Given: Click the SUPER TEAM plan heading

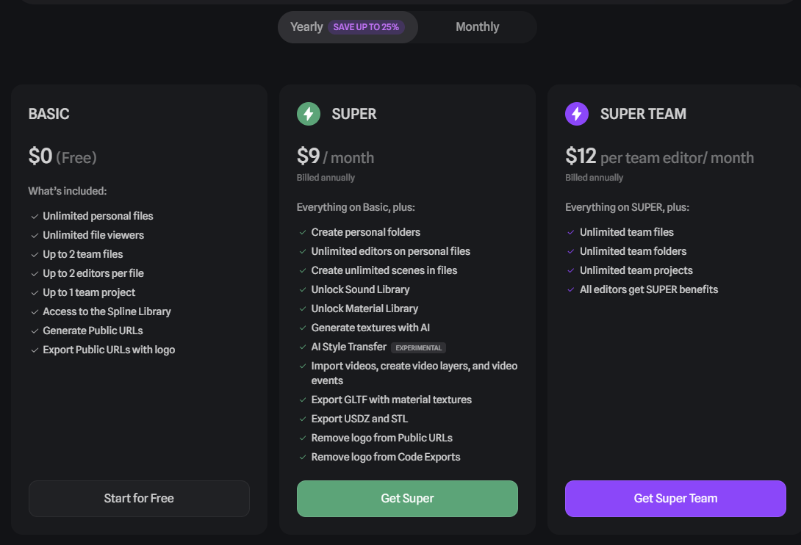Looking at the screenshot, I should (x=643, y=114).
